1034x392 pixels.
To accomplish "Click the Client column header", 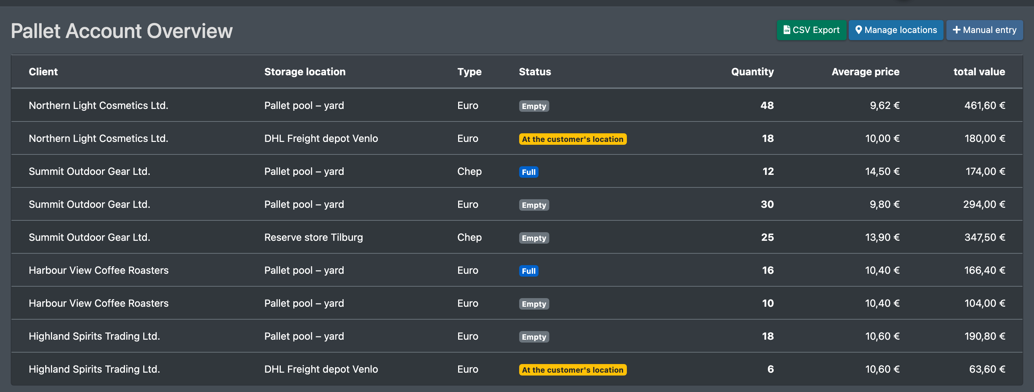I will pos(43,72).
